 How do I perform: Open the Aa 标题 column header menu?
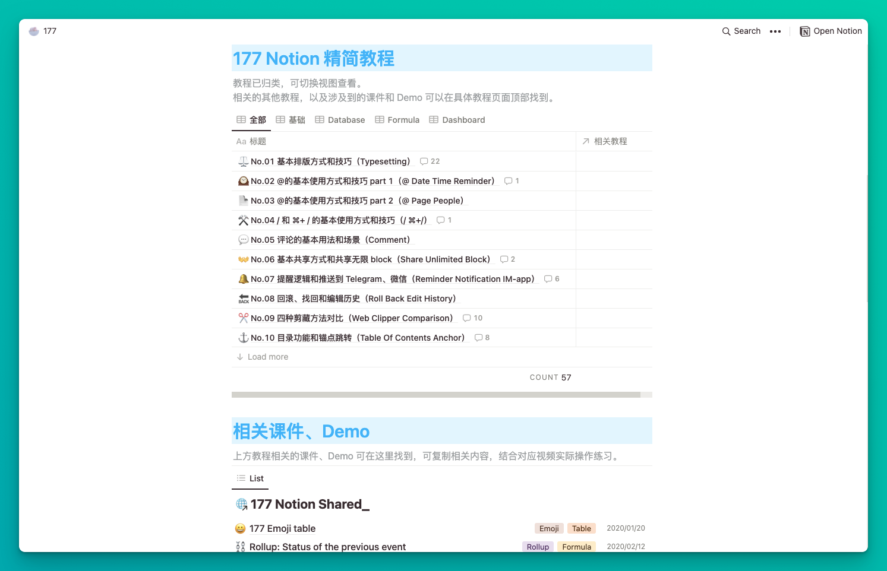click(252, 141)
